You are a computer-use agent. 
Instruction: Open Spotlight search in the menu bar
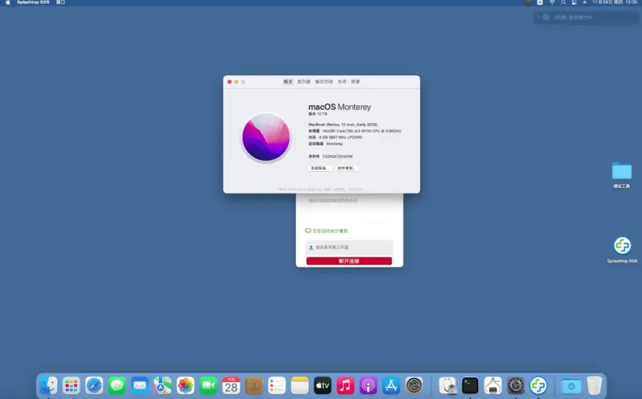(x=564, y=3)
